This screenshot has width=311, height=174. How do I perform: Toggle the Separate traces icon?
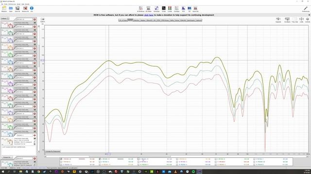(278, 20)
